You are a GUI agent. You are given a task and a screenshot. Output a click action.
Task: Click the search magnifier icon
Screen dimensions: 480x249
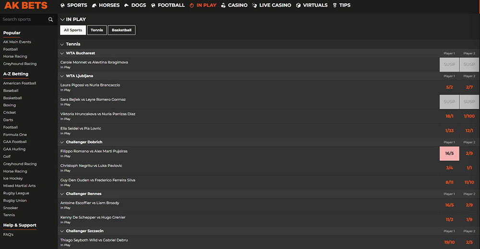(50, 19)
